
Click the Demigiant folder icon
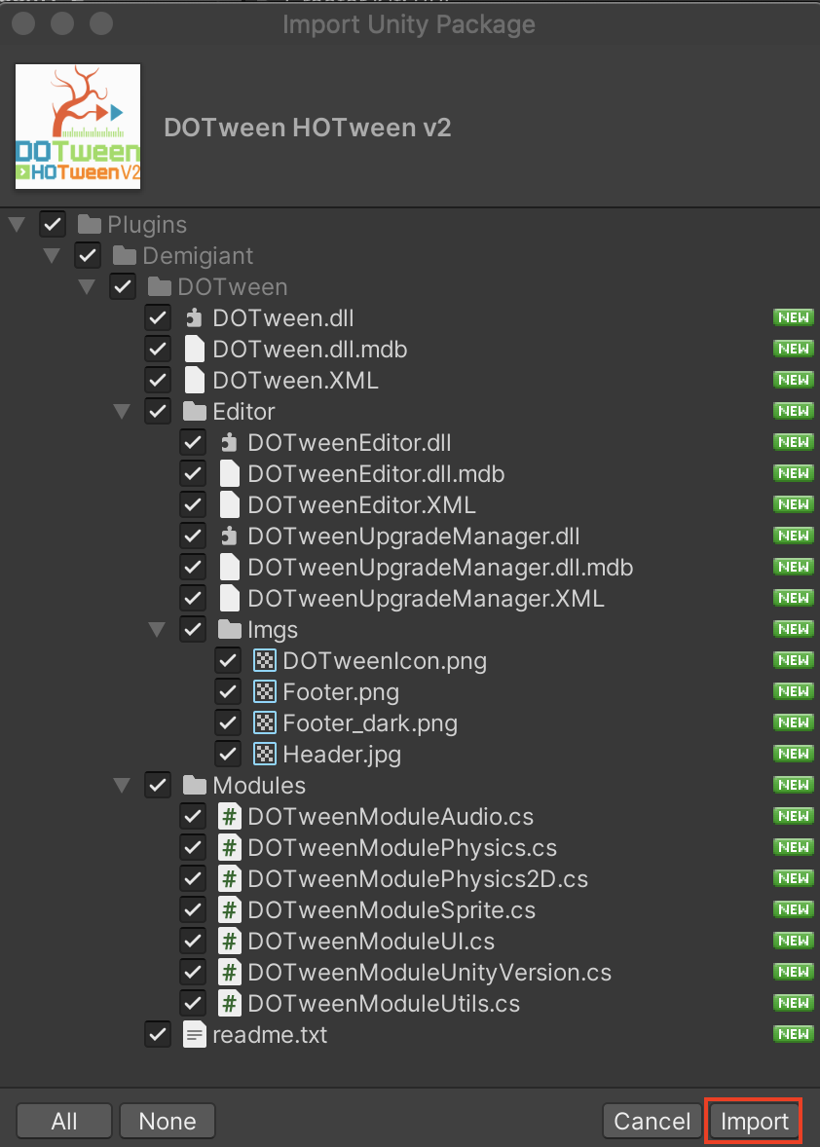pos(125,255)
